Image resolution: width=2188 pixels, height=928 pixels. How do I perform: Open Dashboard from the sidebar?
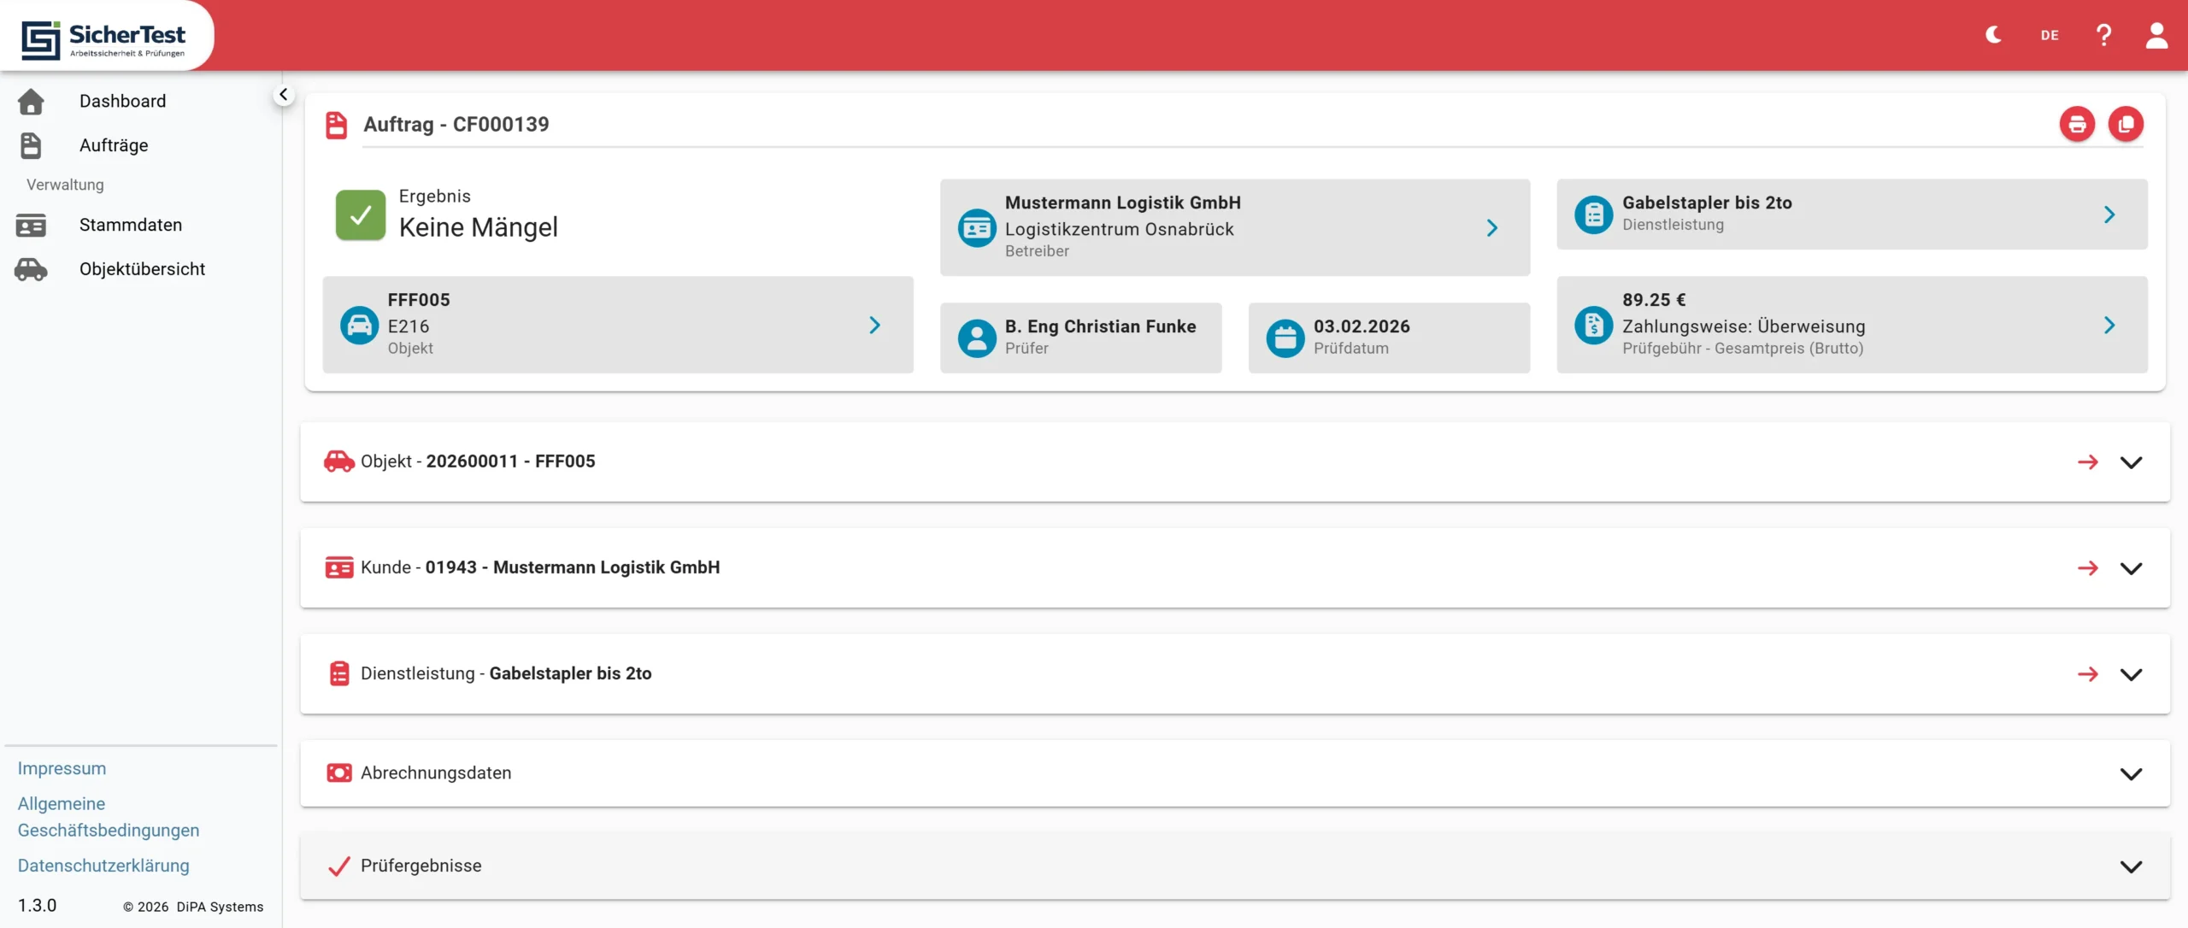(x=122, y=101)
